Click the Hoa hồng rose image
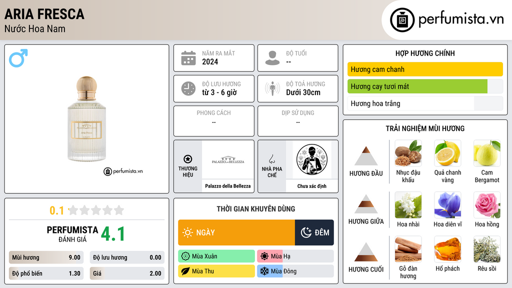Screen dimensions: 512x288 487,205
